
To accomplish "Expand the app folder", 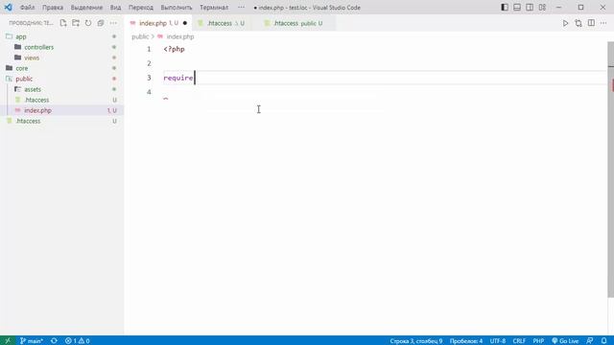I will coord(61,36).
